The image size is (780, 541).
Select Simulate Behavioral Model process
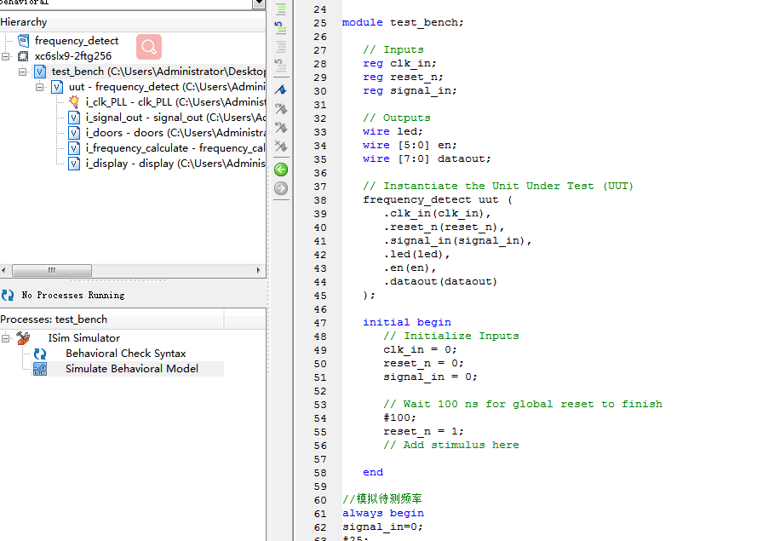coord(131,369)
